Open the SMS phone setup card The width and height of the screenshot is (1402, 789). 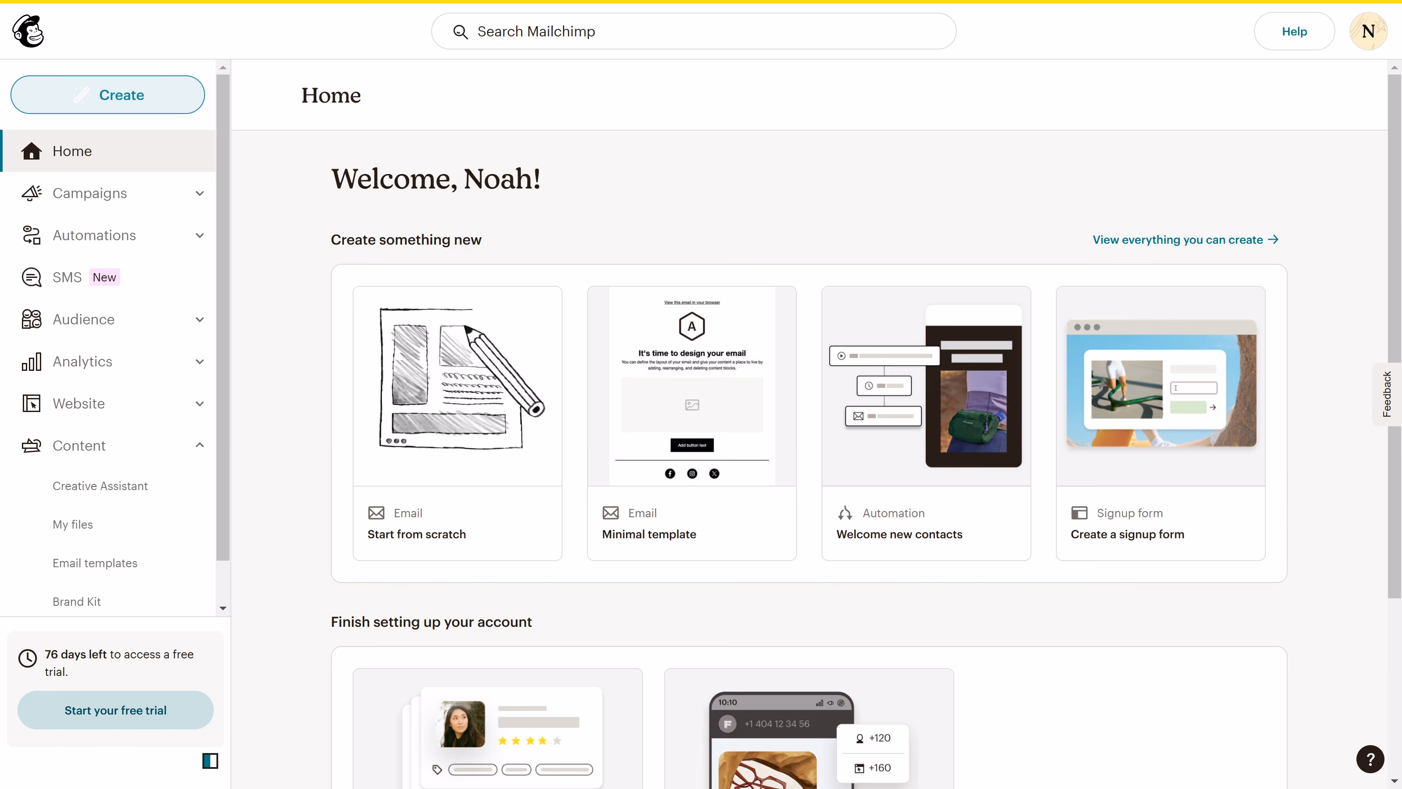click(809, 729)
